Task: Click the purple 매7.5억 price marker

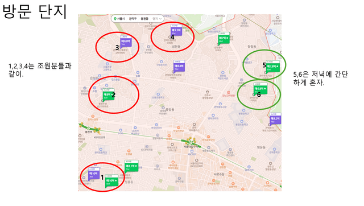Action: pyautogui.click(x=176, y=30)
